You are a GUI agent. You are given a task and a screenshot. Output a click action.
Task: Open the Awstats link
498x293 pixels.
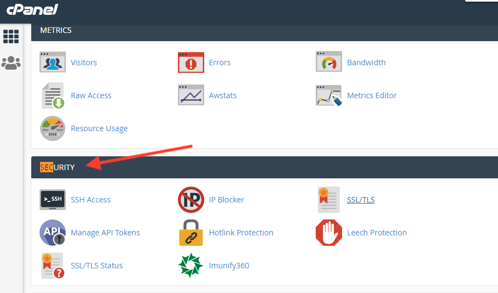click(222, 95)
